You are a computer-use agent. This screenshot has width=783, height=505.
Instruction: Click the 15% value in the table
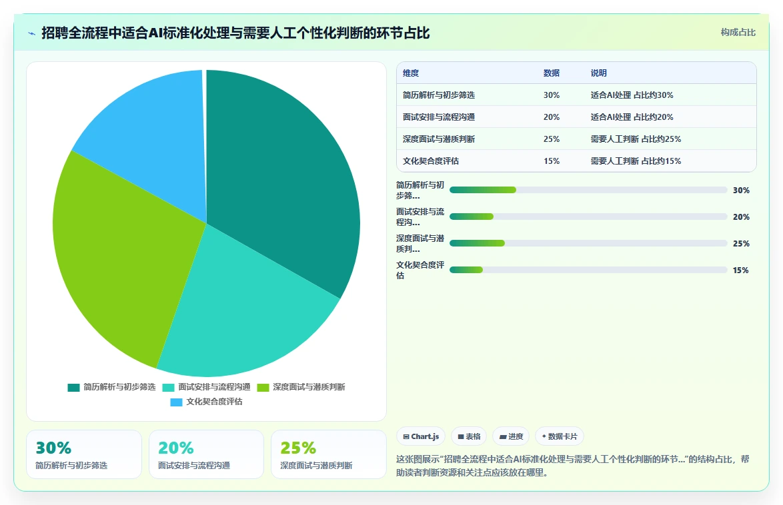pyautogui.click(x=552, y=161)
